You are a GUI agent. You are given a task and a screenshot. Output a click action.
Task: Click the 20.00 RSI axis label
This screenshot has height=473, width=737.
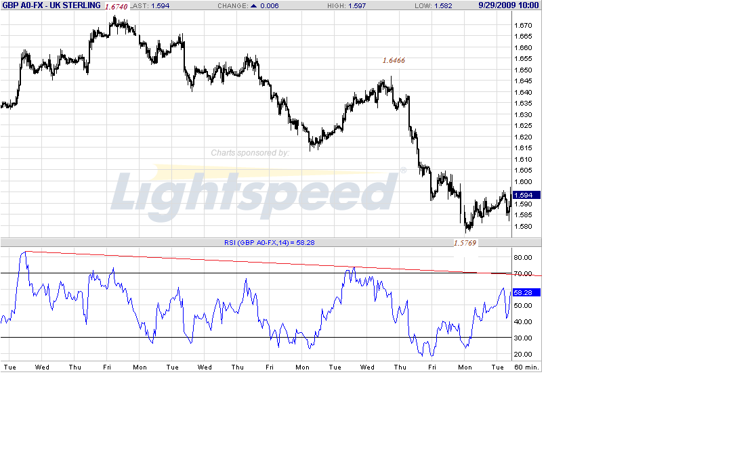523,354
